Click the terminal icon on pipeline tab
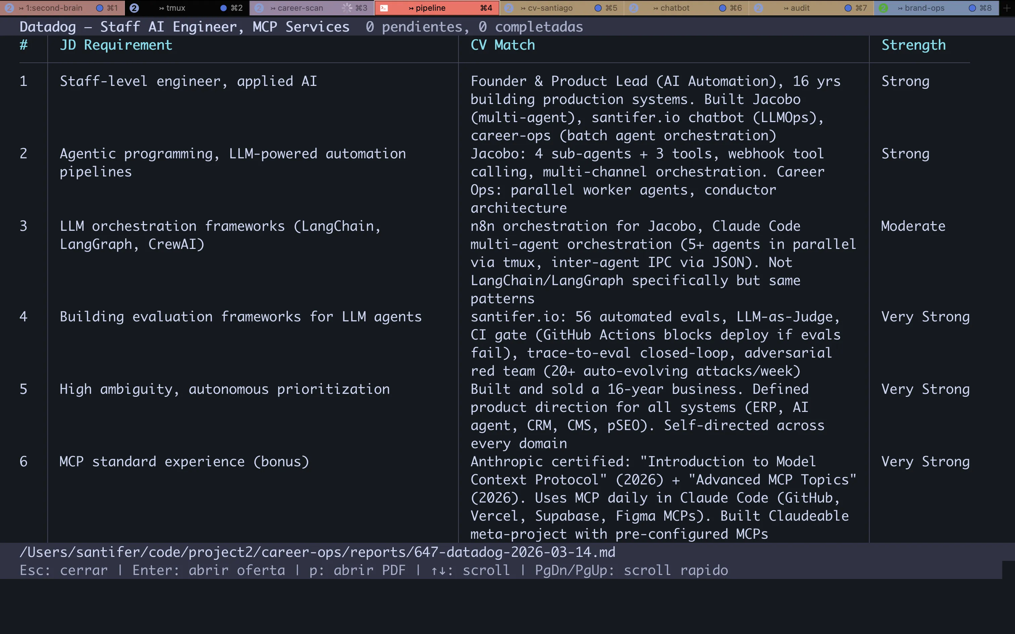This screenshot has width=1015, height=634. 384,8
